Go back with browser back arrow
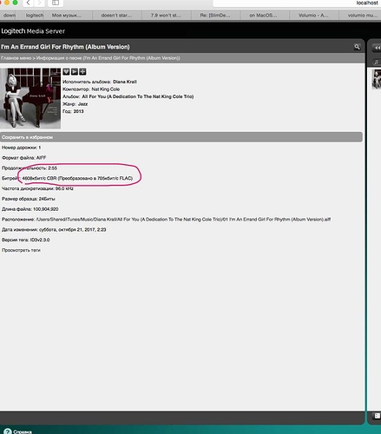 29,3
